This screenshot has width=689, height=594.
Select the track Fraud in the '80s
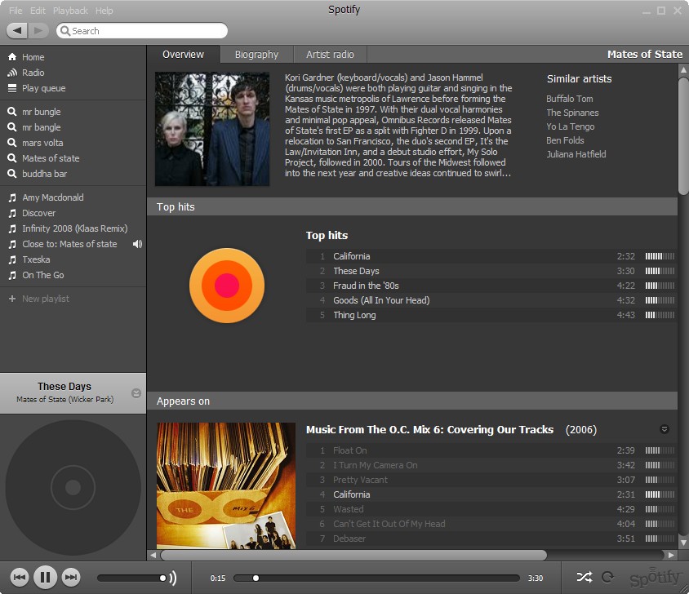(x=491, y=286)
